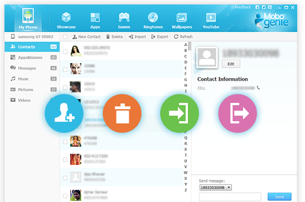Check the box beside Ajay Bhavsar contact
Screen dimensions: 305x202
pyautogui.click(x=65, y=178)
